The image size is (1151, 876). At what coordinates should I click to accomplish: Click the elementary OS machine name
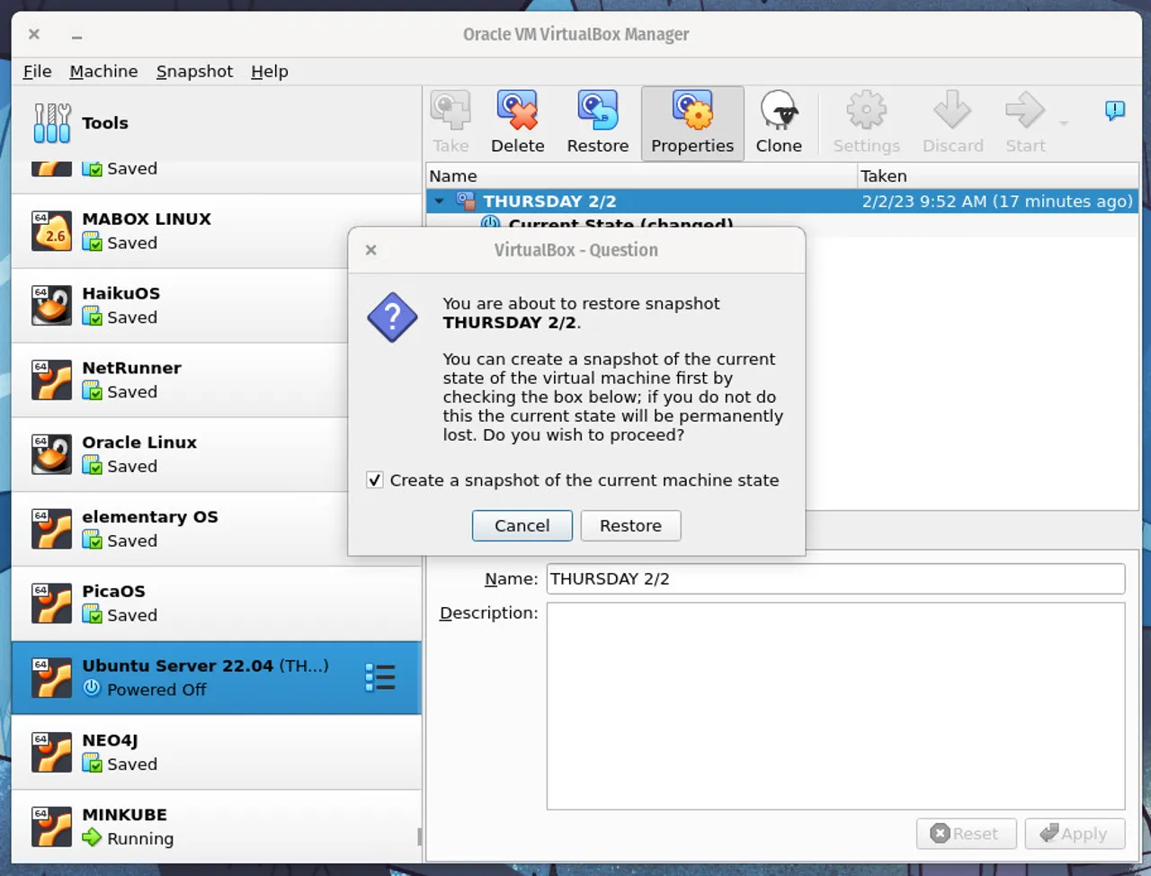pos(150,517)
